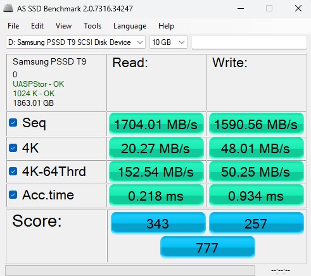Screen dimensions: 311x276
Task: Click the 4K-64Thrd read result 152.54 MB/s
Action: coord(156,172)
